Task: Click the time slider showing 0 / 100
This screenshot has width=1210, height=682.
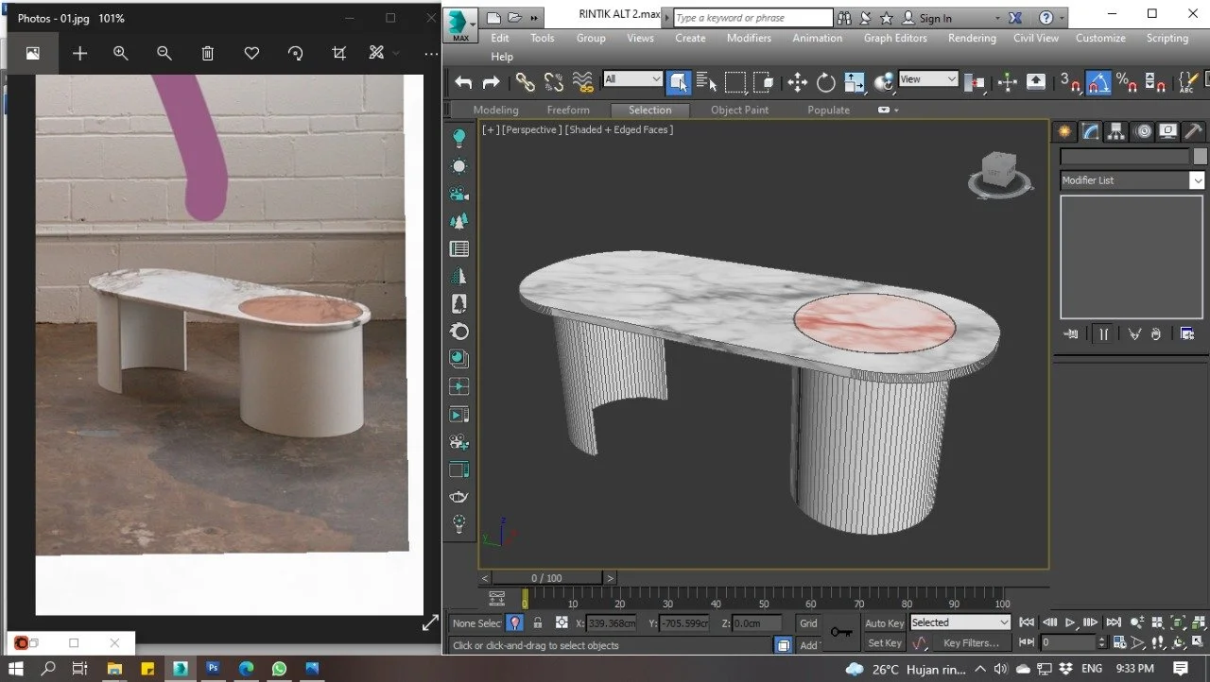Action: click(546, 577)
